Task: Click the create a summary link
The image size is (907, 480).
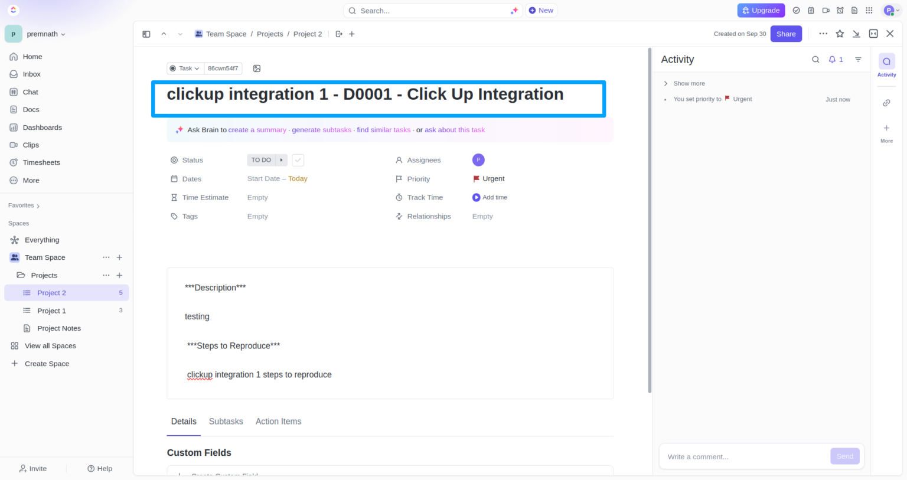Action: coord(257,130)
